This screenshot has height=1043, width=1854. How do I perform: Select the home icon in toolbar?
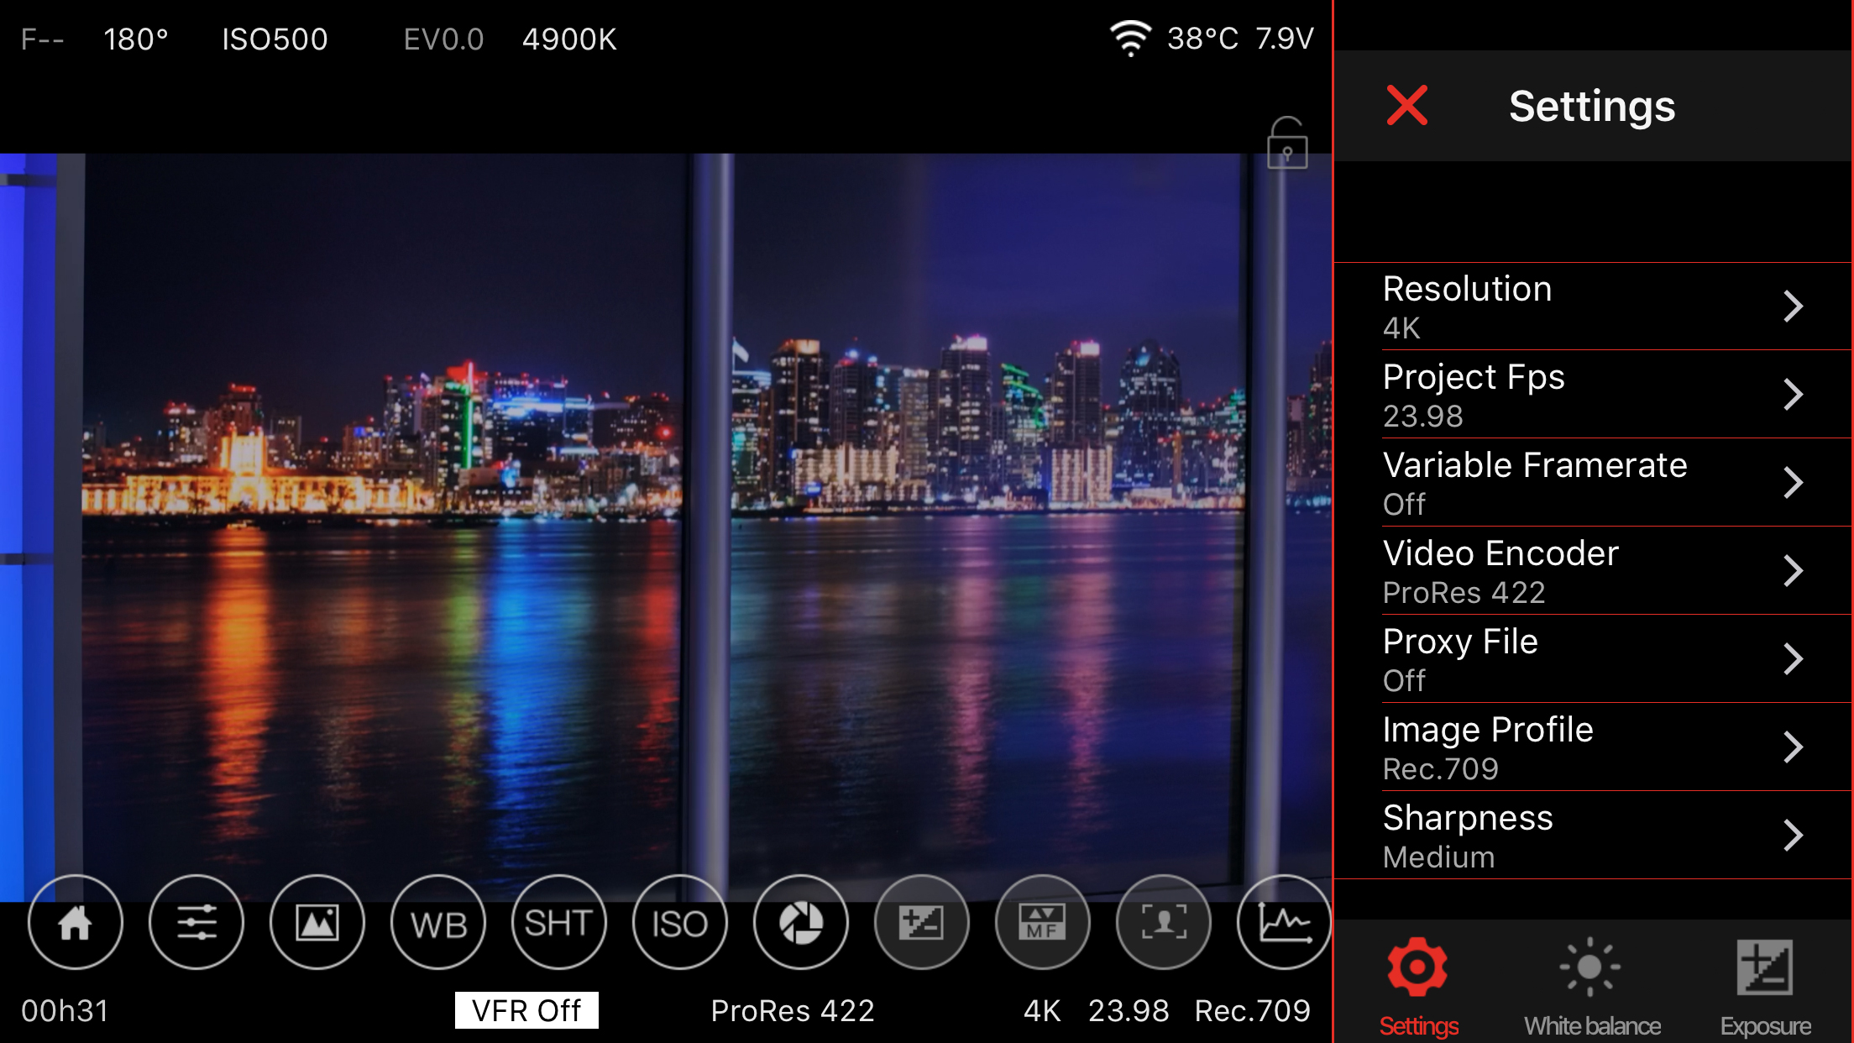point(76,922)
